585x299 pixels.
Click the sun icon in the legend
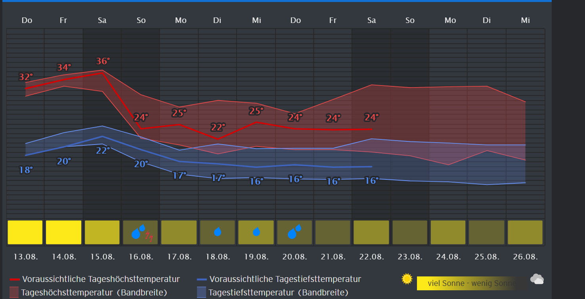[x=407, y=279]
